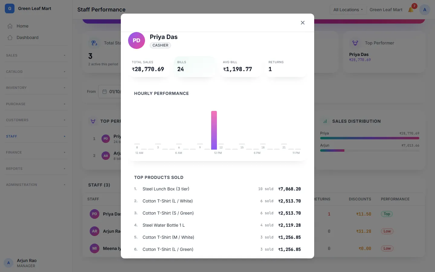Click the tall 12 PM hourly performance bar
The width and height of the screenshot is (435, 272).
tap(214, 130)
